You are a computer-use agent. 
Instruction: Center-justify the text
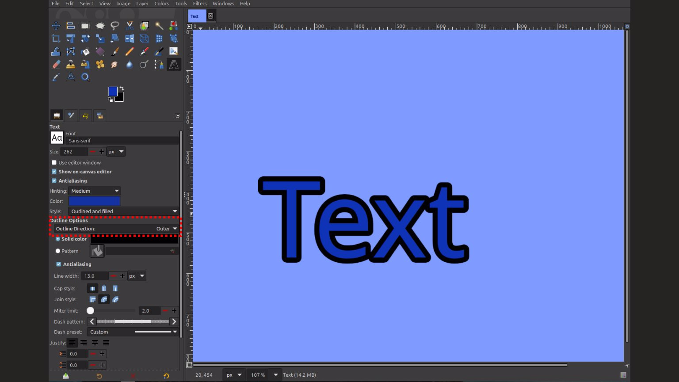click(x=95, y=343)
